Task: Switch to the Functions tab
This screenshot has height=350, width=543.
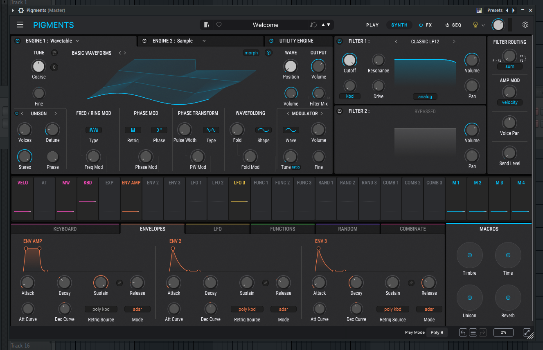Action: [283, 229]
